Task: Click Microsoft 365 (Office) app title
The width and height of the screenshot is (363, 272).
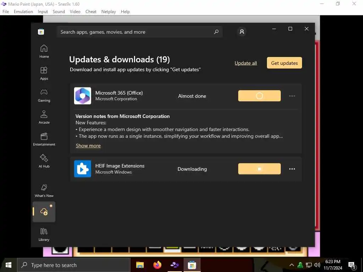Action: click(119, 93)
